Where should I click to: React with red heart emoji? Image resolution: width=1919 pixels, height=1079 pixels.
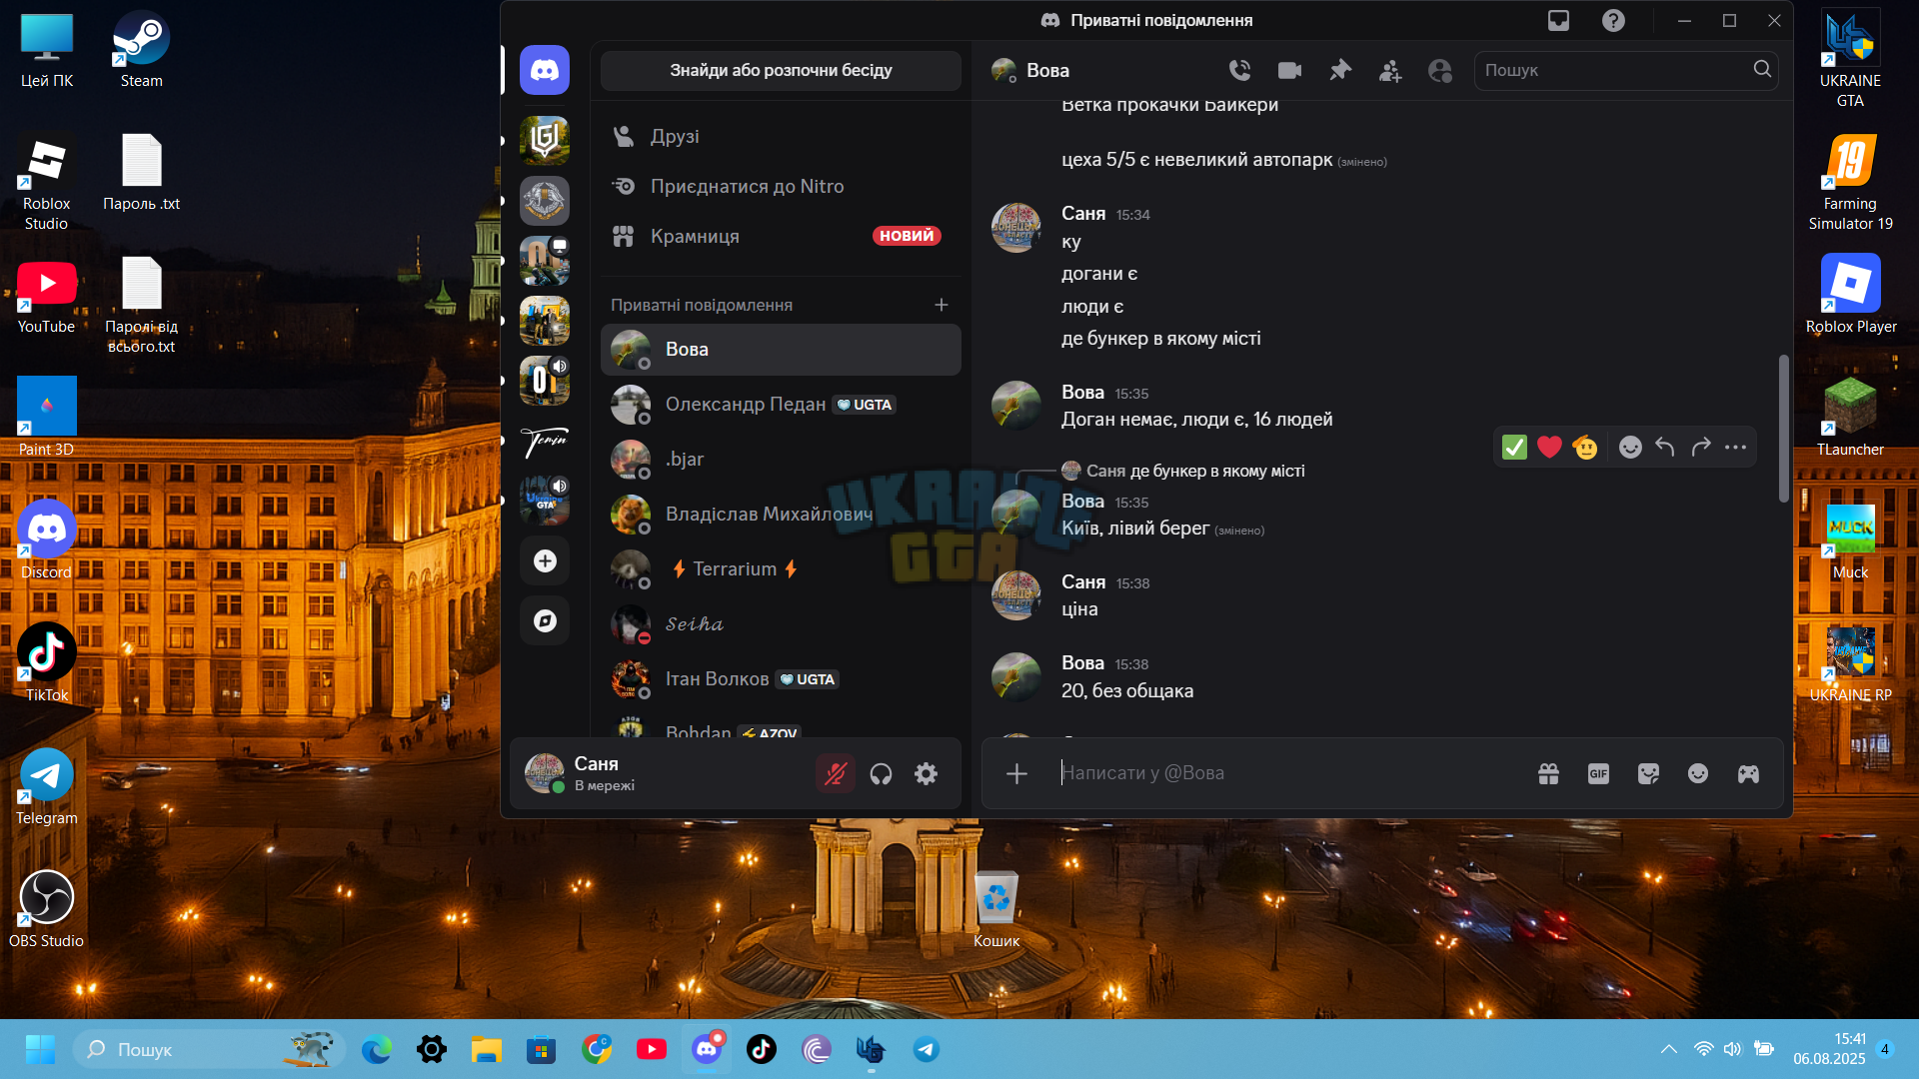click(1549, 447)
